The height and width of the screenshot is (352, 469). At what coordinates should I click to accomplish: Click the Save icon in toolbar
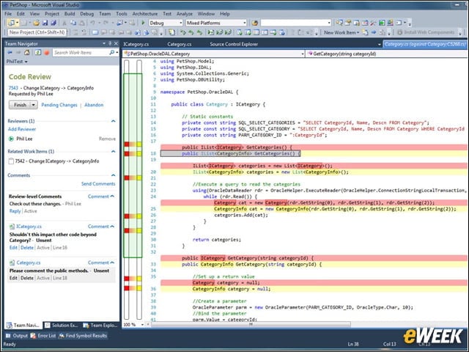pyautogui.click(x=45, y=23)
